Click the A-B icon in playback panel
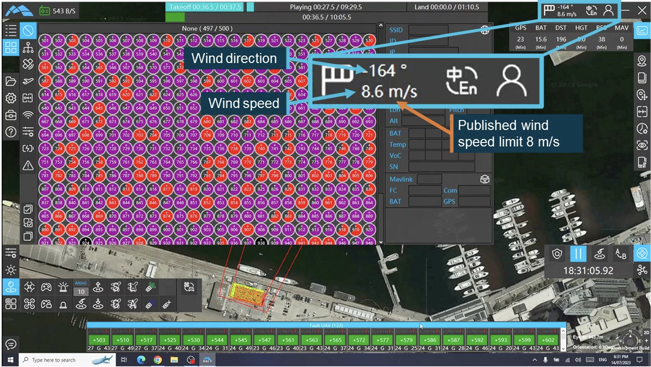The width and height of the screenshot is (651, 367). [620, 254]
